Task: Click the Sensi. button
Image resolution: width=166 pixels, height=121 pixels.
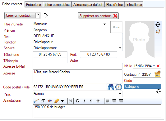Action: coord(117,27)
